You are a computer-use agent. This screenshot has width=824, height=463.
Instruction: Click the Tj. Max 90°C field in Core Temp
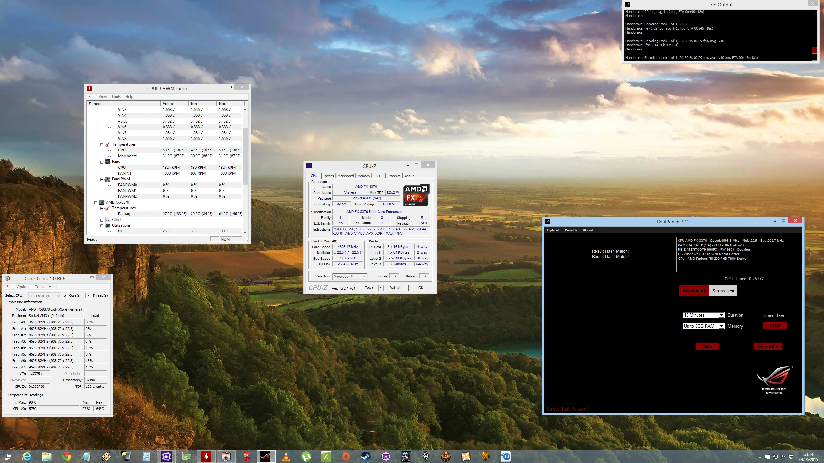(53, 402)
